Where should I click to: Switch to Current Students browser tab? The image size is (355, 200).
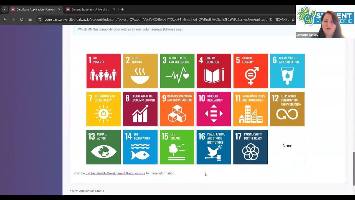tap(90, 9)
